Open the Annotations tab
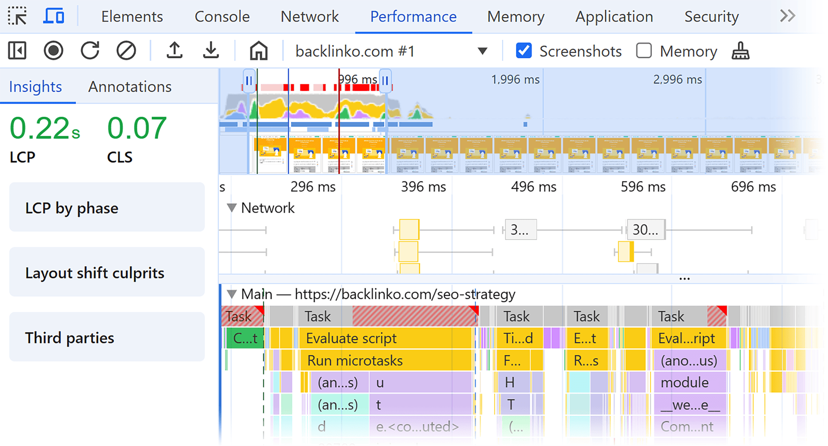 pos(130,87)
